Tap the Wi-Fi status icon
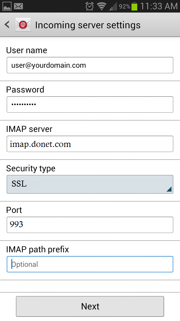The height and width of the screenshot is (321, 180). [101, 6]
